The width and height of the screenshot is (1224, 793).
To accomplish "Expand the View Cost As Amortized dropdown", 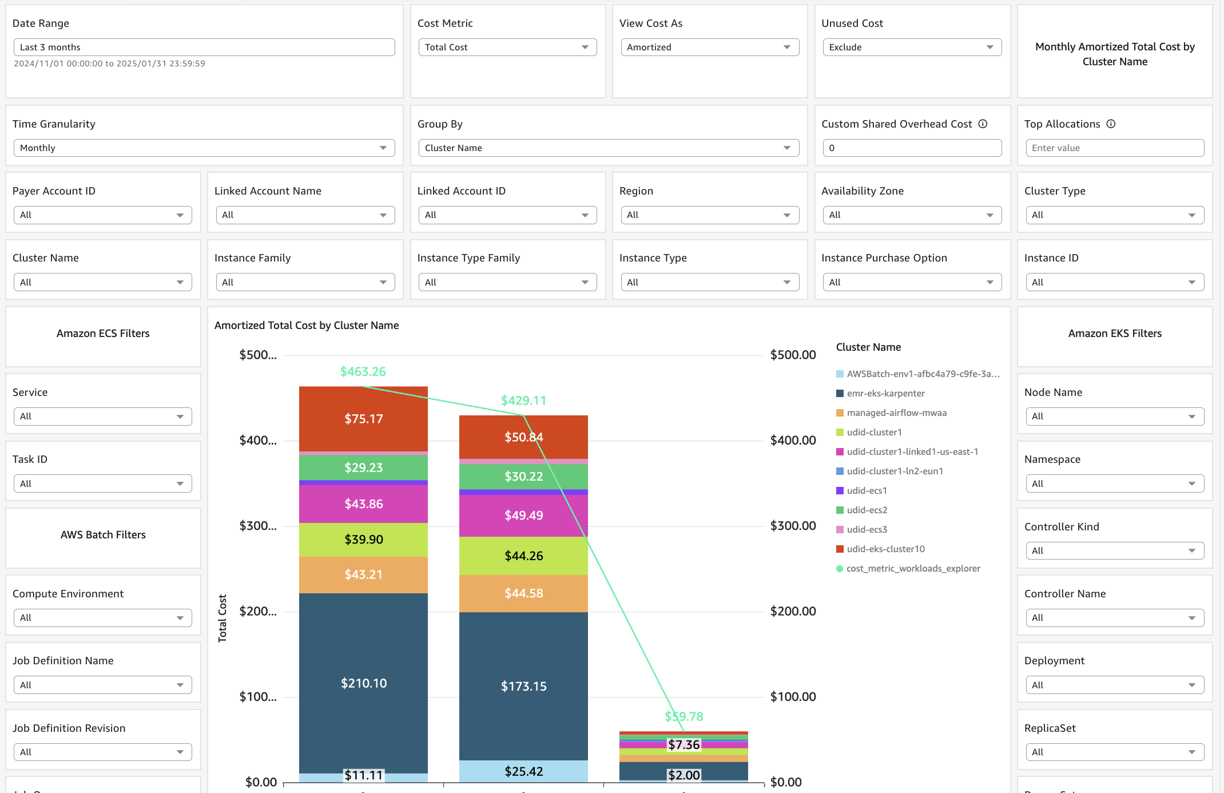I will pyautogui.click(x=709, y=47).
